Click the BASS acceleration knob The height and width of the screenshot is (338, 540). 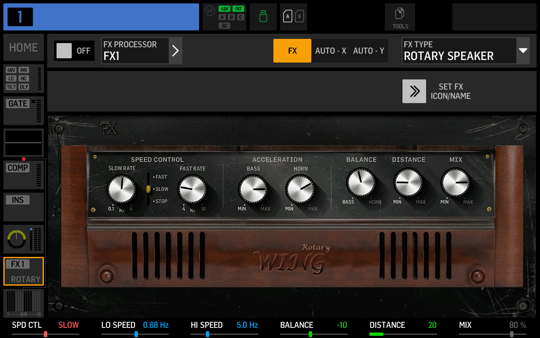click(253, 189)
